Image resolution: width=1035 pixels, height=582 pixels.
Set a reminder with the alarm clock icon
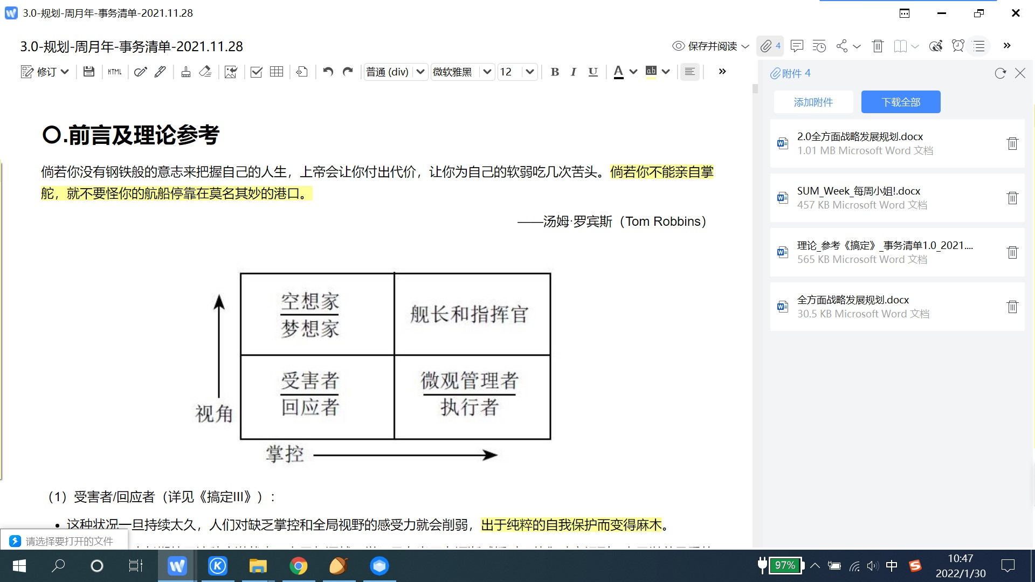pyautogui.click(x=958, y=46)
